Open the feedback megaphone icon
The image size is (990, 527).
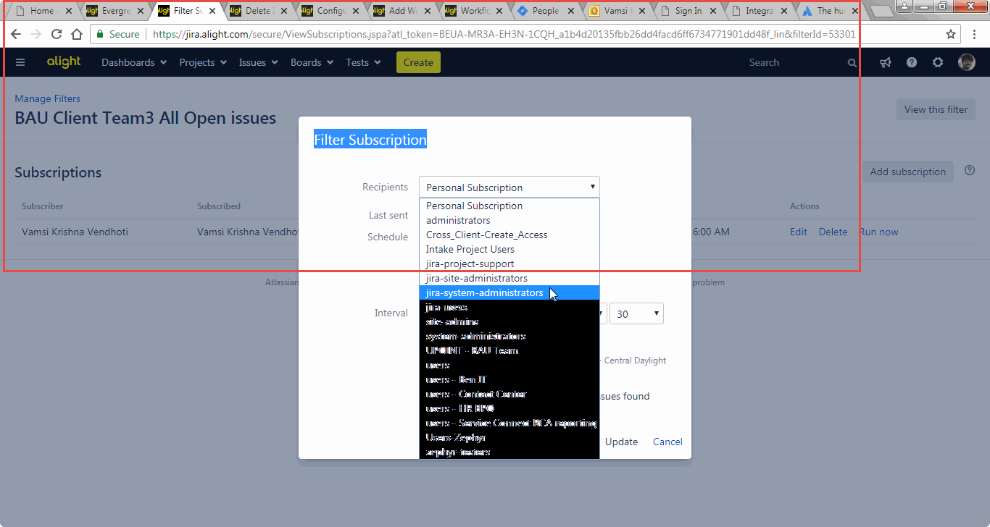[886, 62]
